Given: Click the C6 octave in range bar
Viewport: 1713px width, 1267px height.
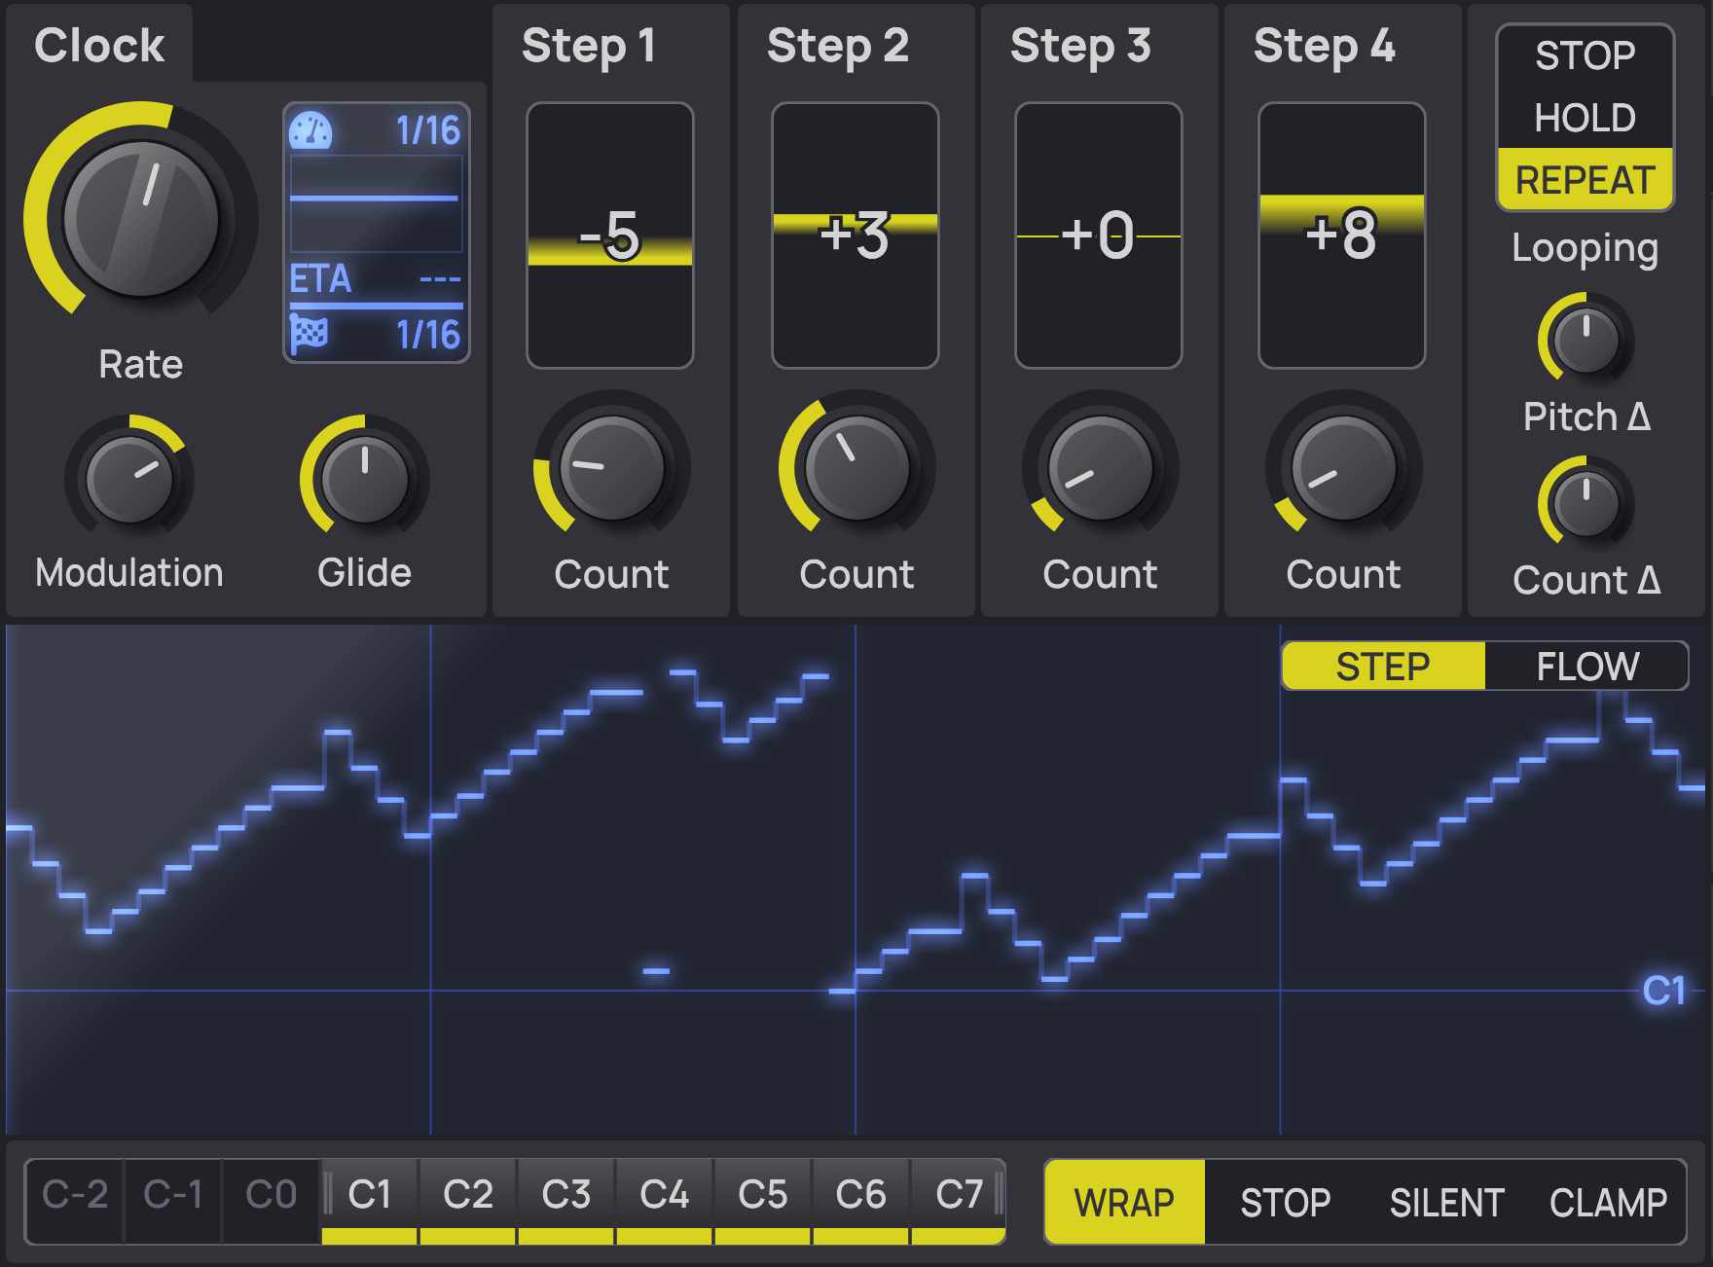Looking at the screenshot, I should [861, 1201].
